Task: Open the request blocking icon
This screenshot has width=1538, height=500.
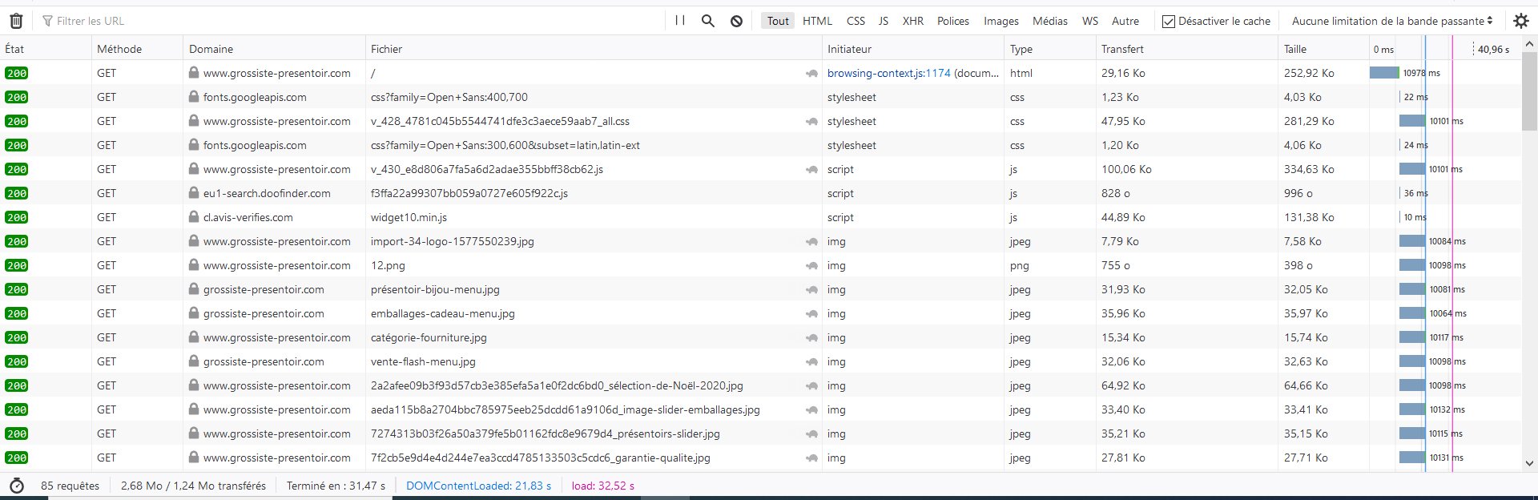Action: [736, 21]
